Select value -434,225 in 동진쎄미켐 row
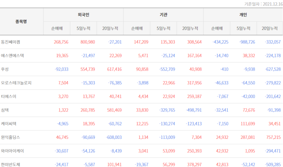 coord(220,42)
